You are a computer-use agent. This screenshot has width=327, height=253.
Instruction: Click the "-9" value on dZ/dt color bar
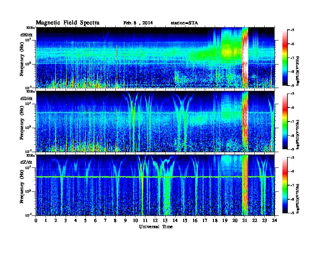[292, 213]
